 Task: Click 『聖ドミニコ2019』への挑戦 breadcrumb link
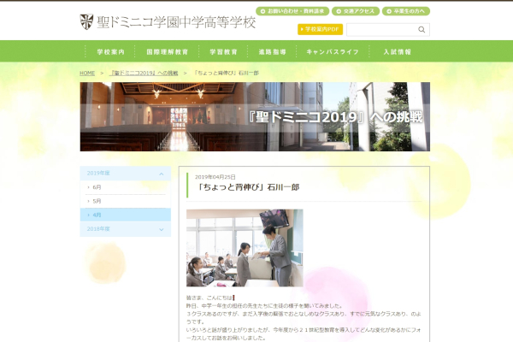point(143,73)
